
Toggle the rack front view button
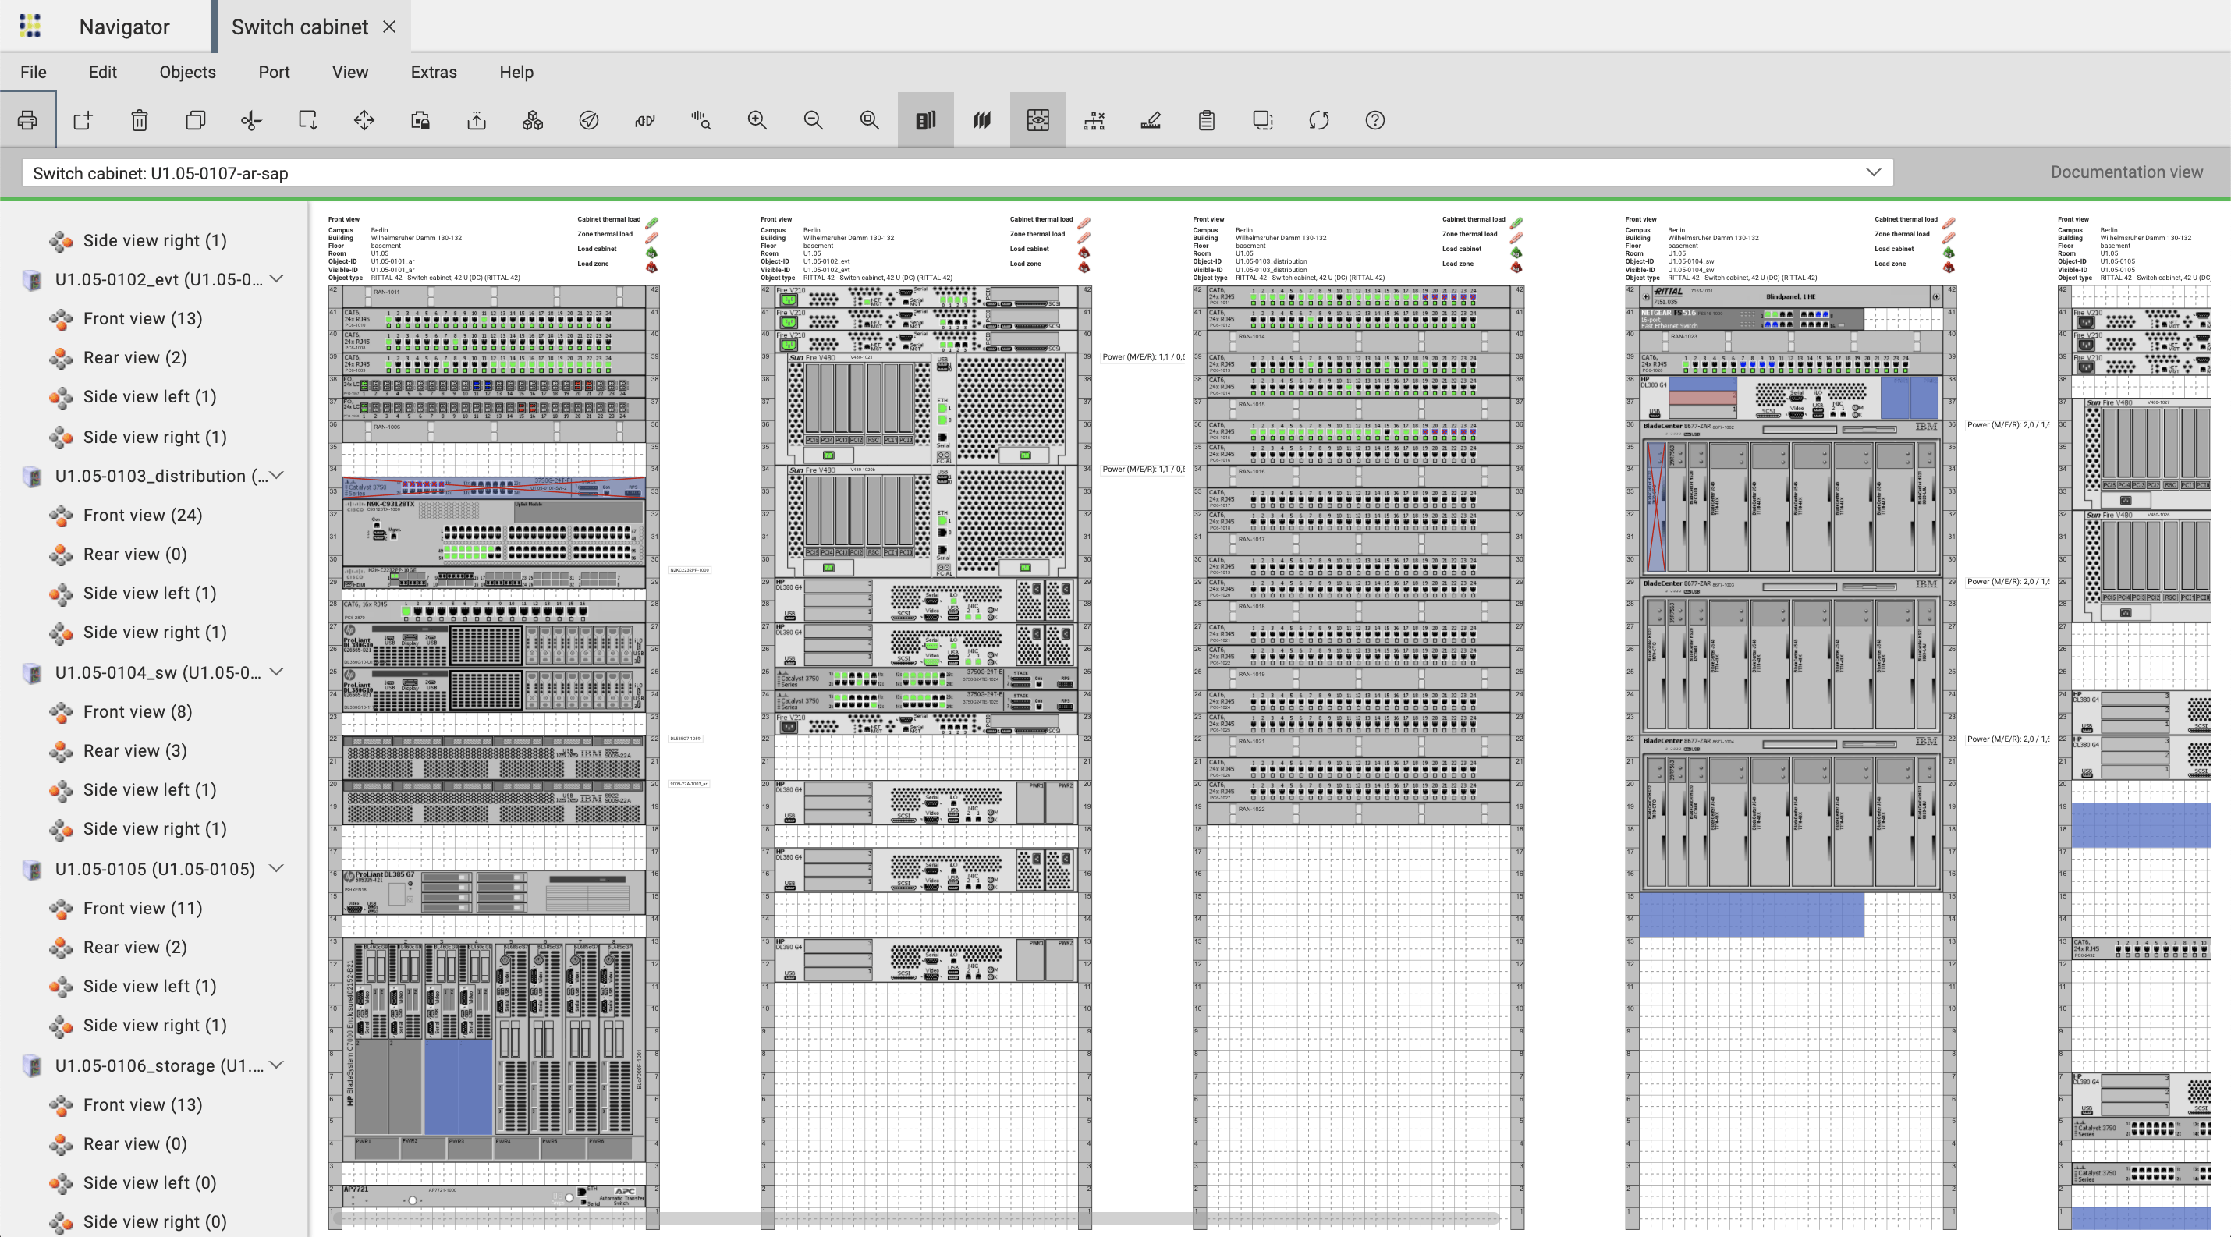[925, 120]
